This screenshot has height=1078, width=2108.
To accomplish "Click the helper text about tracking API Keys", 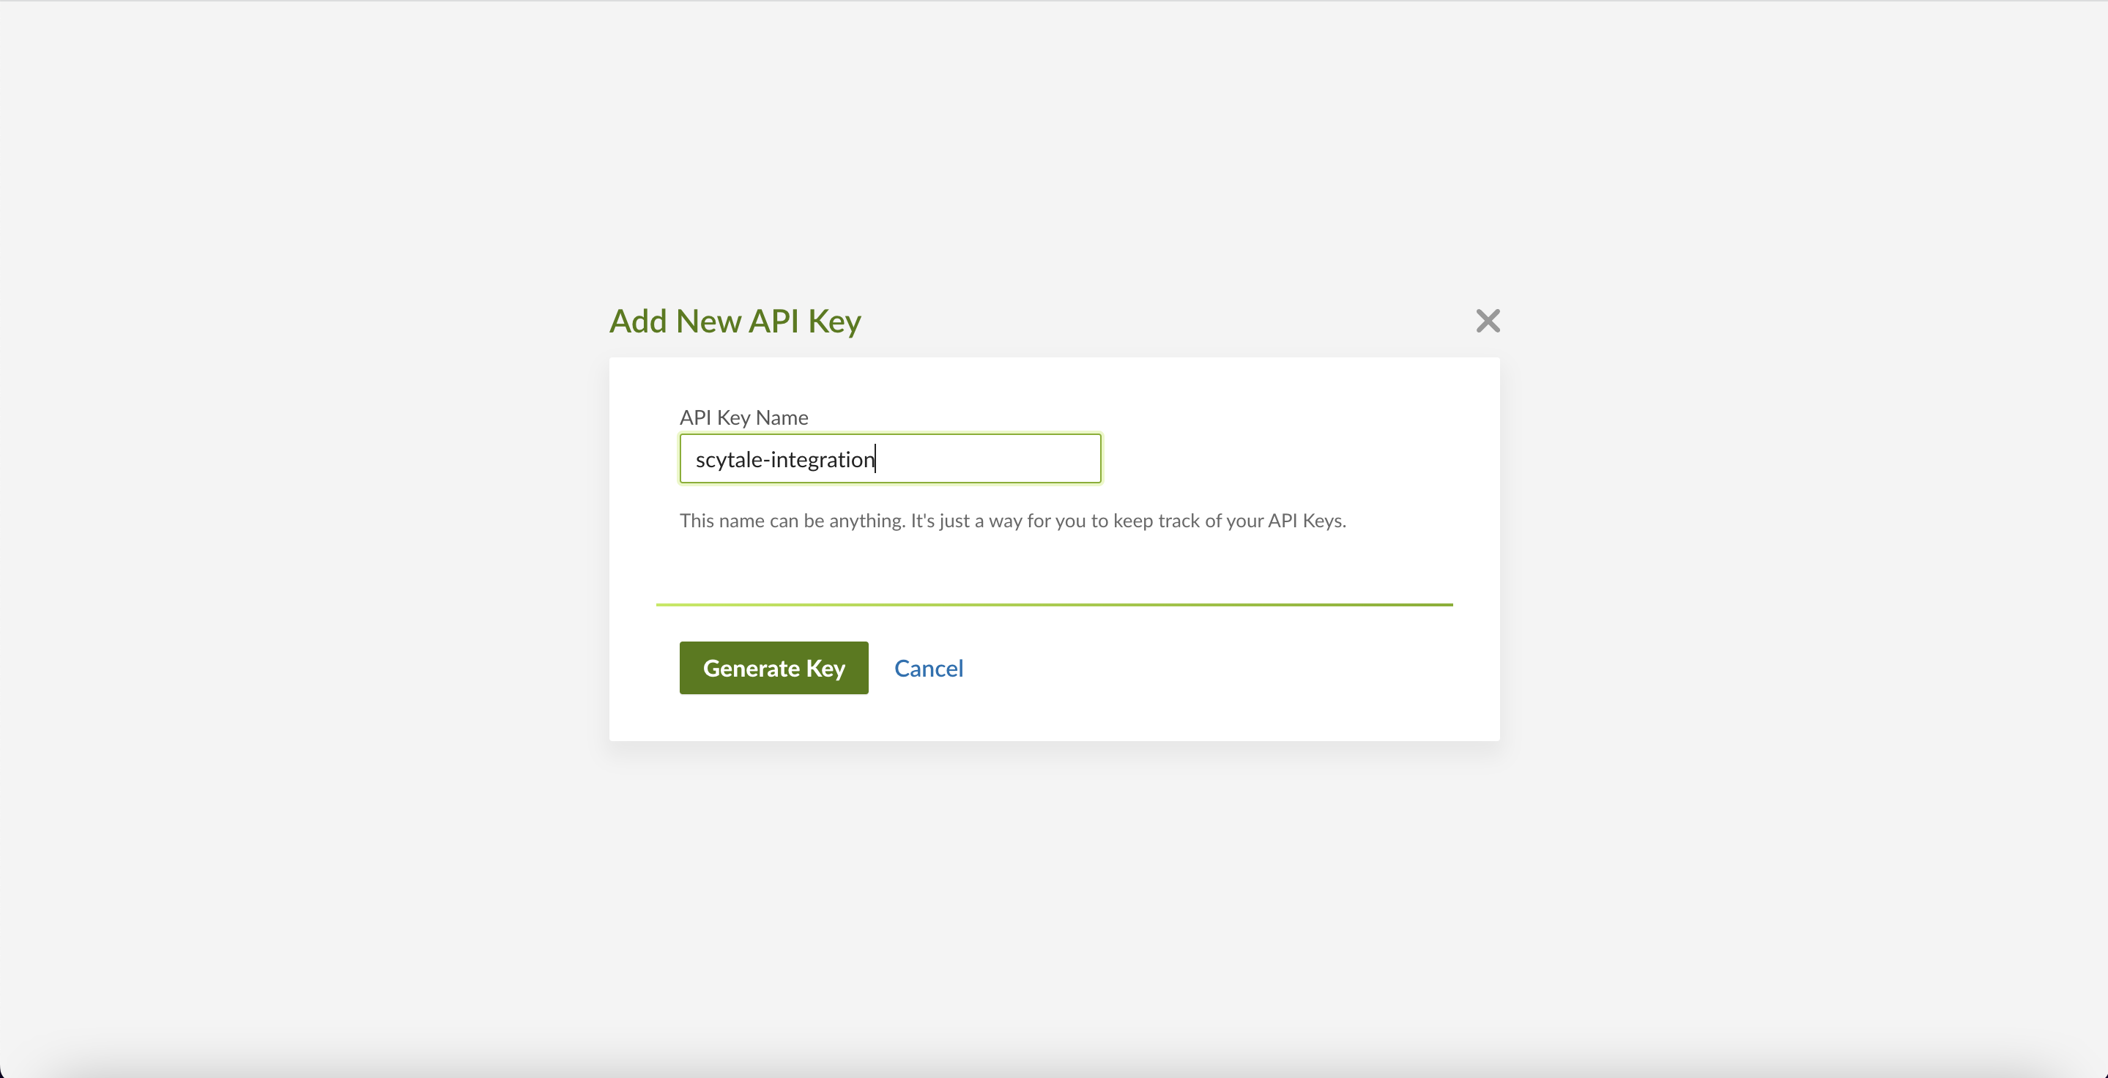I will coord(1013,521).
